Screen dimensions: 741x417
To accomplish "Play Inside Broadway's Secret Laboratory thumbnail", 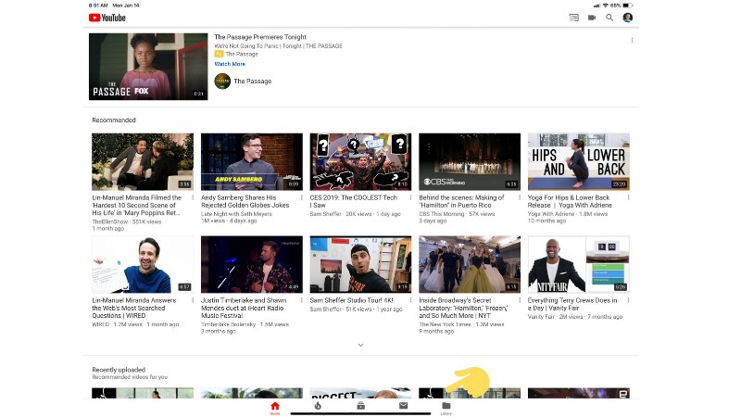I will click(470, 264).
